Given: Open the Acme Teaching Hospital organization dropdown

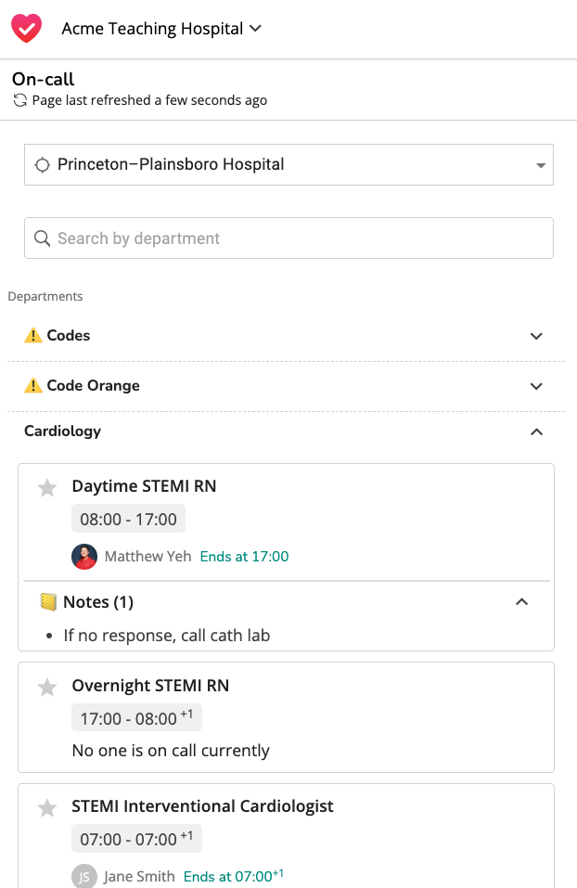Looking at the screenshot, I should pyautogui.click(x=161, y=29).
